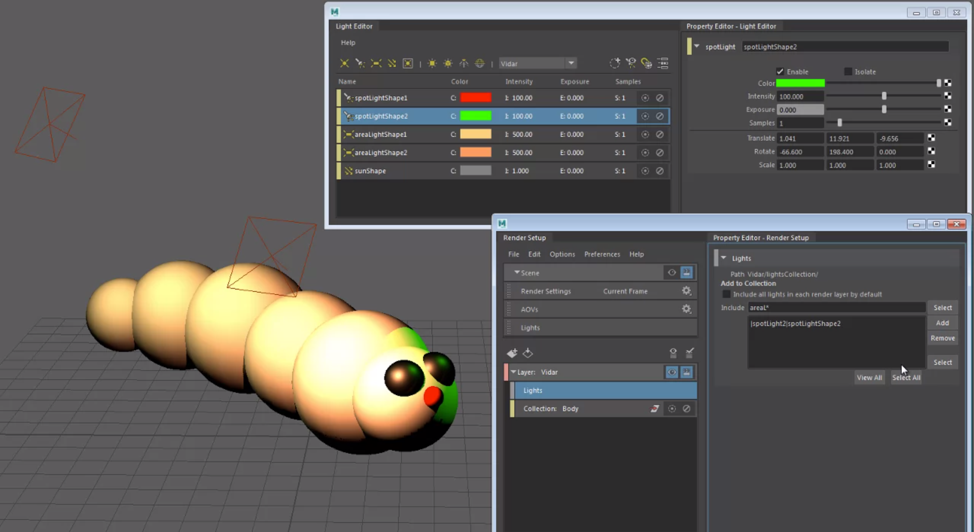Enable include all lights in each layer
The width and height of the screenshot is (974, 532).
726,294
